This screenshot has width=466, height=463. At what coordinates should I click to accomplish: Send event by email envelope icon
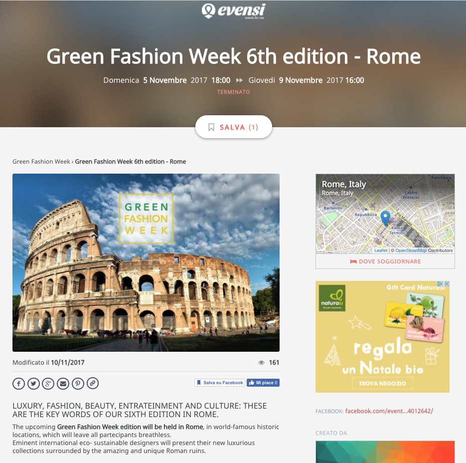pos(63,383)
